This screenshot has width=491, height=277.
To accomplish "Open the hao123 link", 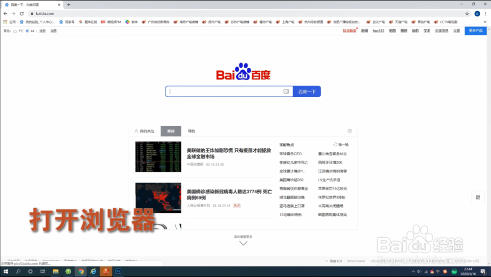I will pos(378,31).
